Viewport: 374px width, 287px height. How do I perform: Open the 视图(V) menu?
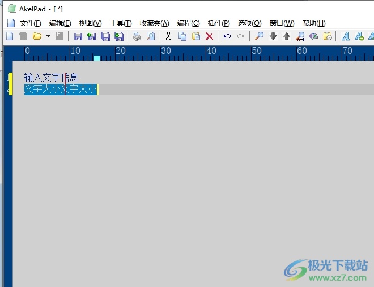pyautogui.click(x=91, y=23)
